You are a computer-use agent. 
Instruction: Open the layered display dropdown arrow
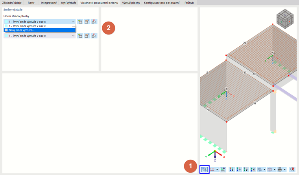[x=264, y=169]
